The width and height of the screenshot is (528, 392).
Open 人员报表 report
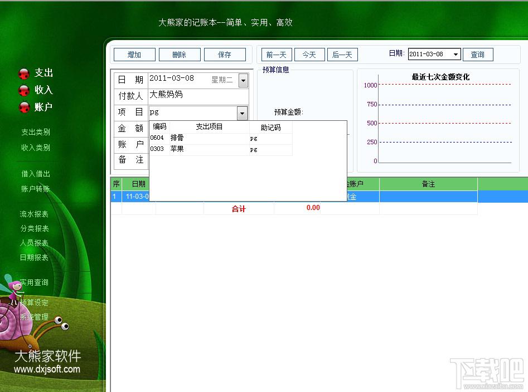pos(34,243)
